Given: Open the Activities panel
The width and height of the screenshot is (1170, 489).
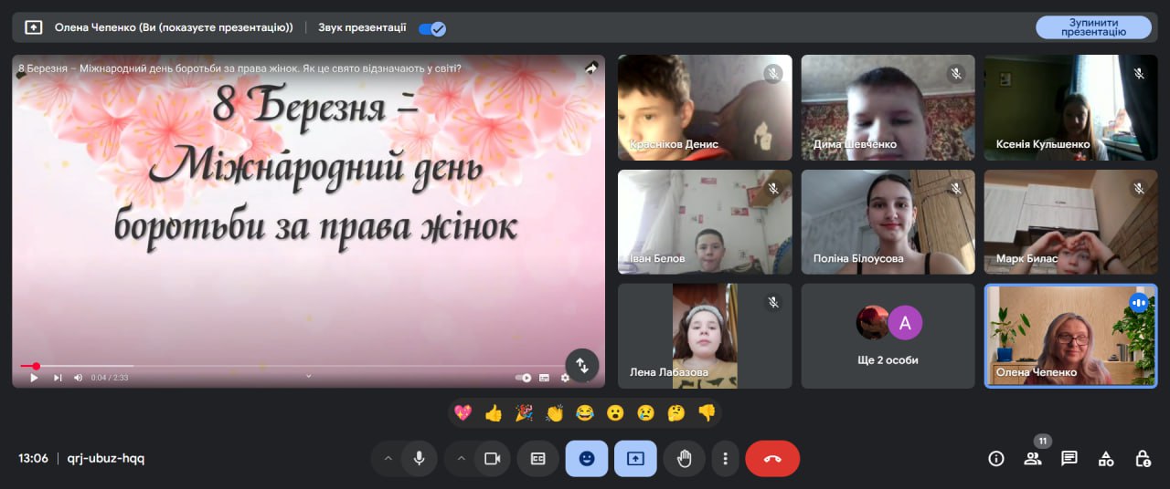Looking at the screenshot, I should [x=1105, y=459].
